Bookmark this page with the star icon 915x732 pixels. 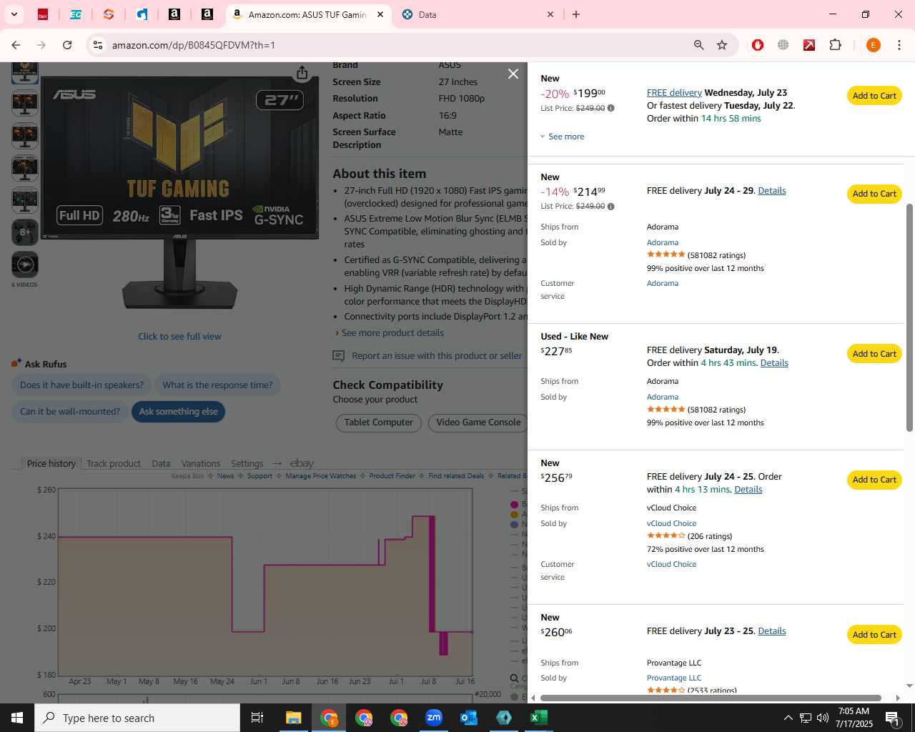722,45
